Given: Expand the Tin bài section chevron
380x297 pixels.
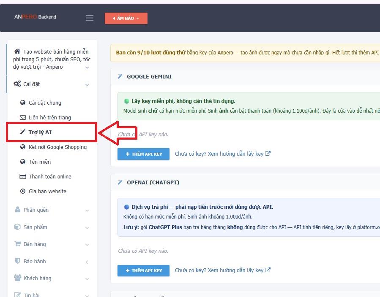Looking at the screenshot, I should (87, 296).
